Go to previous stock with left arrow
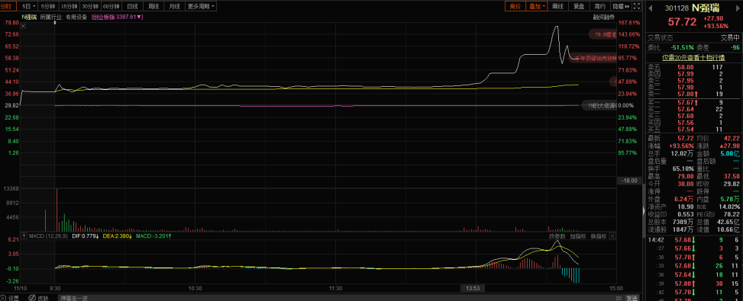743x301 pixels. click(x=650, y=8)
